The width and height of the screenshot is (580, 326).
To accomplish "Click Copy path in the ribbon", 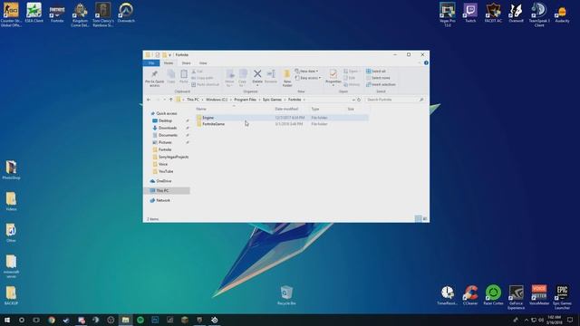I will click(202, 78).
